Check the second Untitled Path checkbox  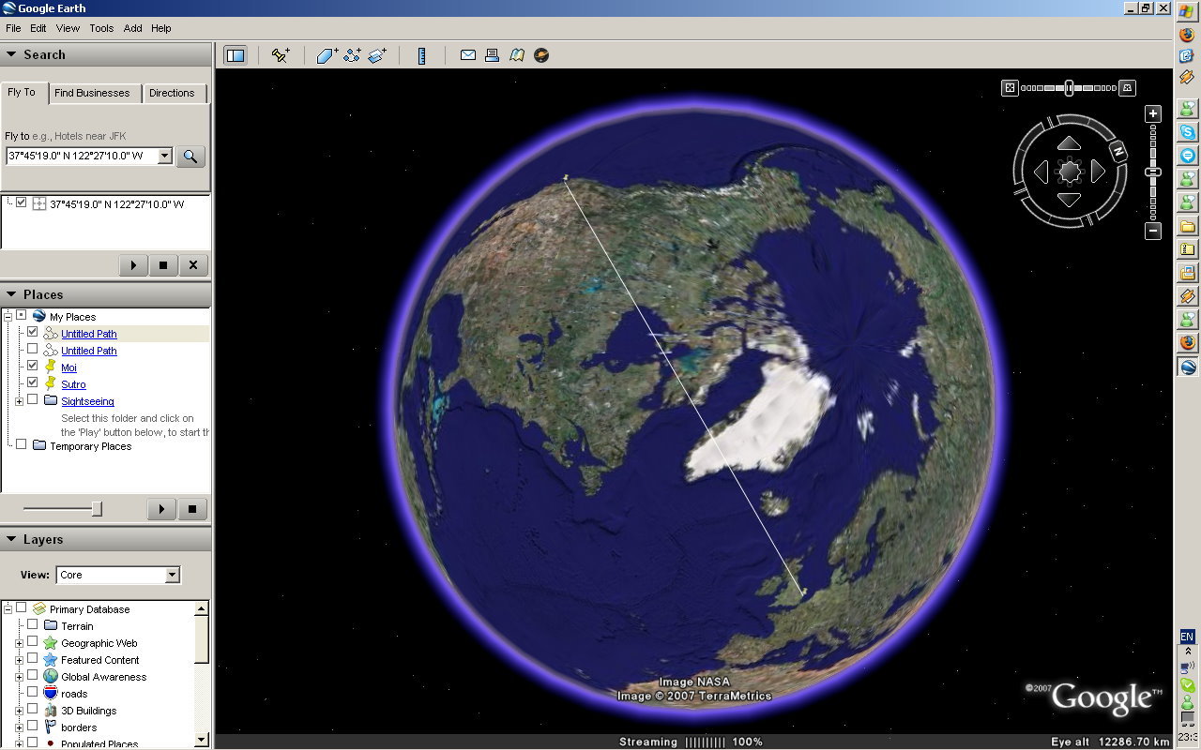point(33,350)
